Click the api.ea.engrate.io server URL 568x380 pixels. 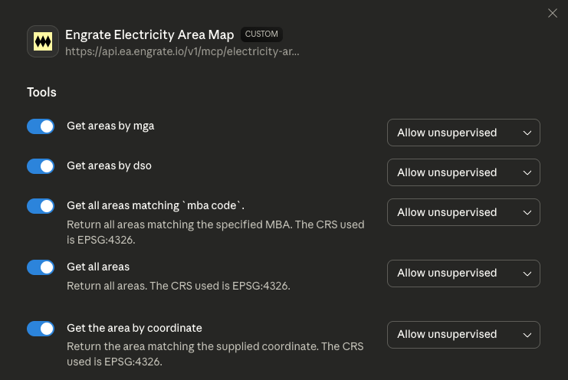tap(182, 51)
